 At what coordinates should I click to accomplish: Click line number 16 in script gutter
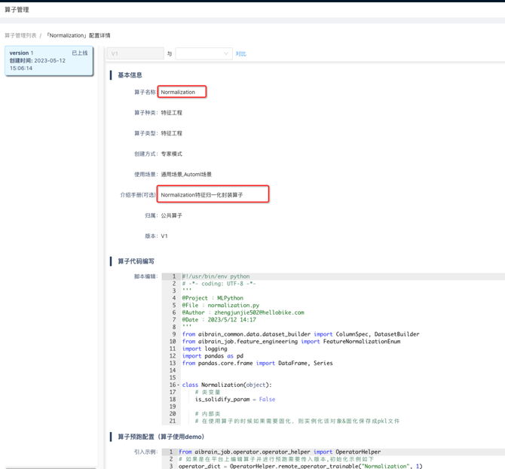pyautogui.click(x=172, y=385)
